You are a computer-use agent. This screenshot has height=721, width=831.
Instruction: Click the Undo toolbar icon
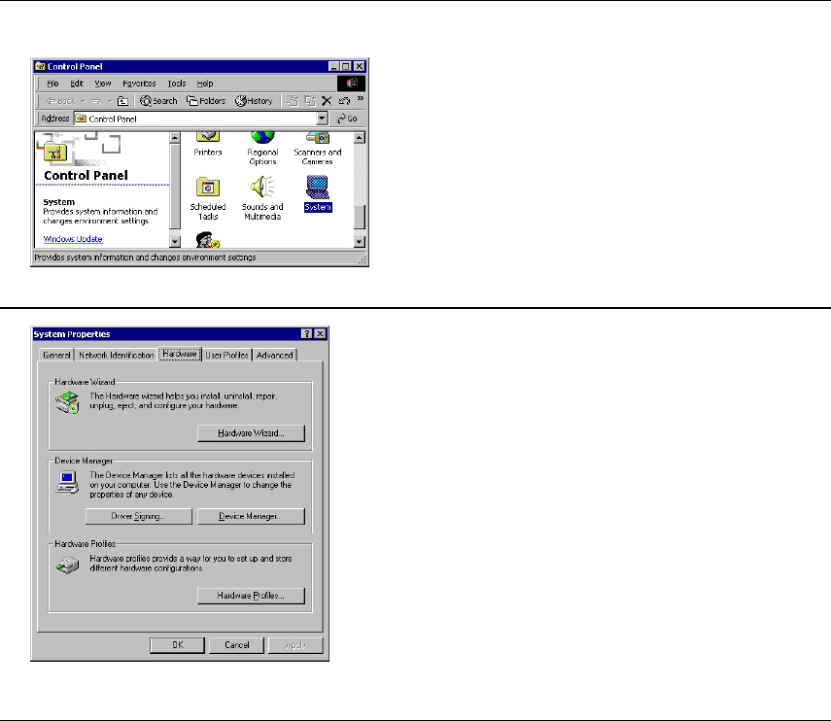click(344, 101)
